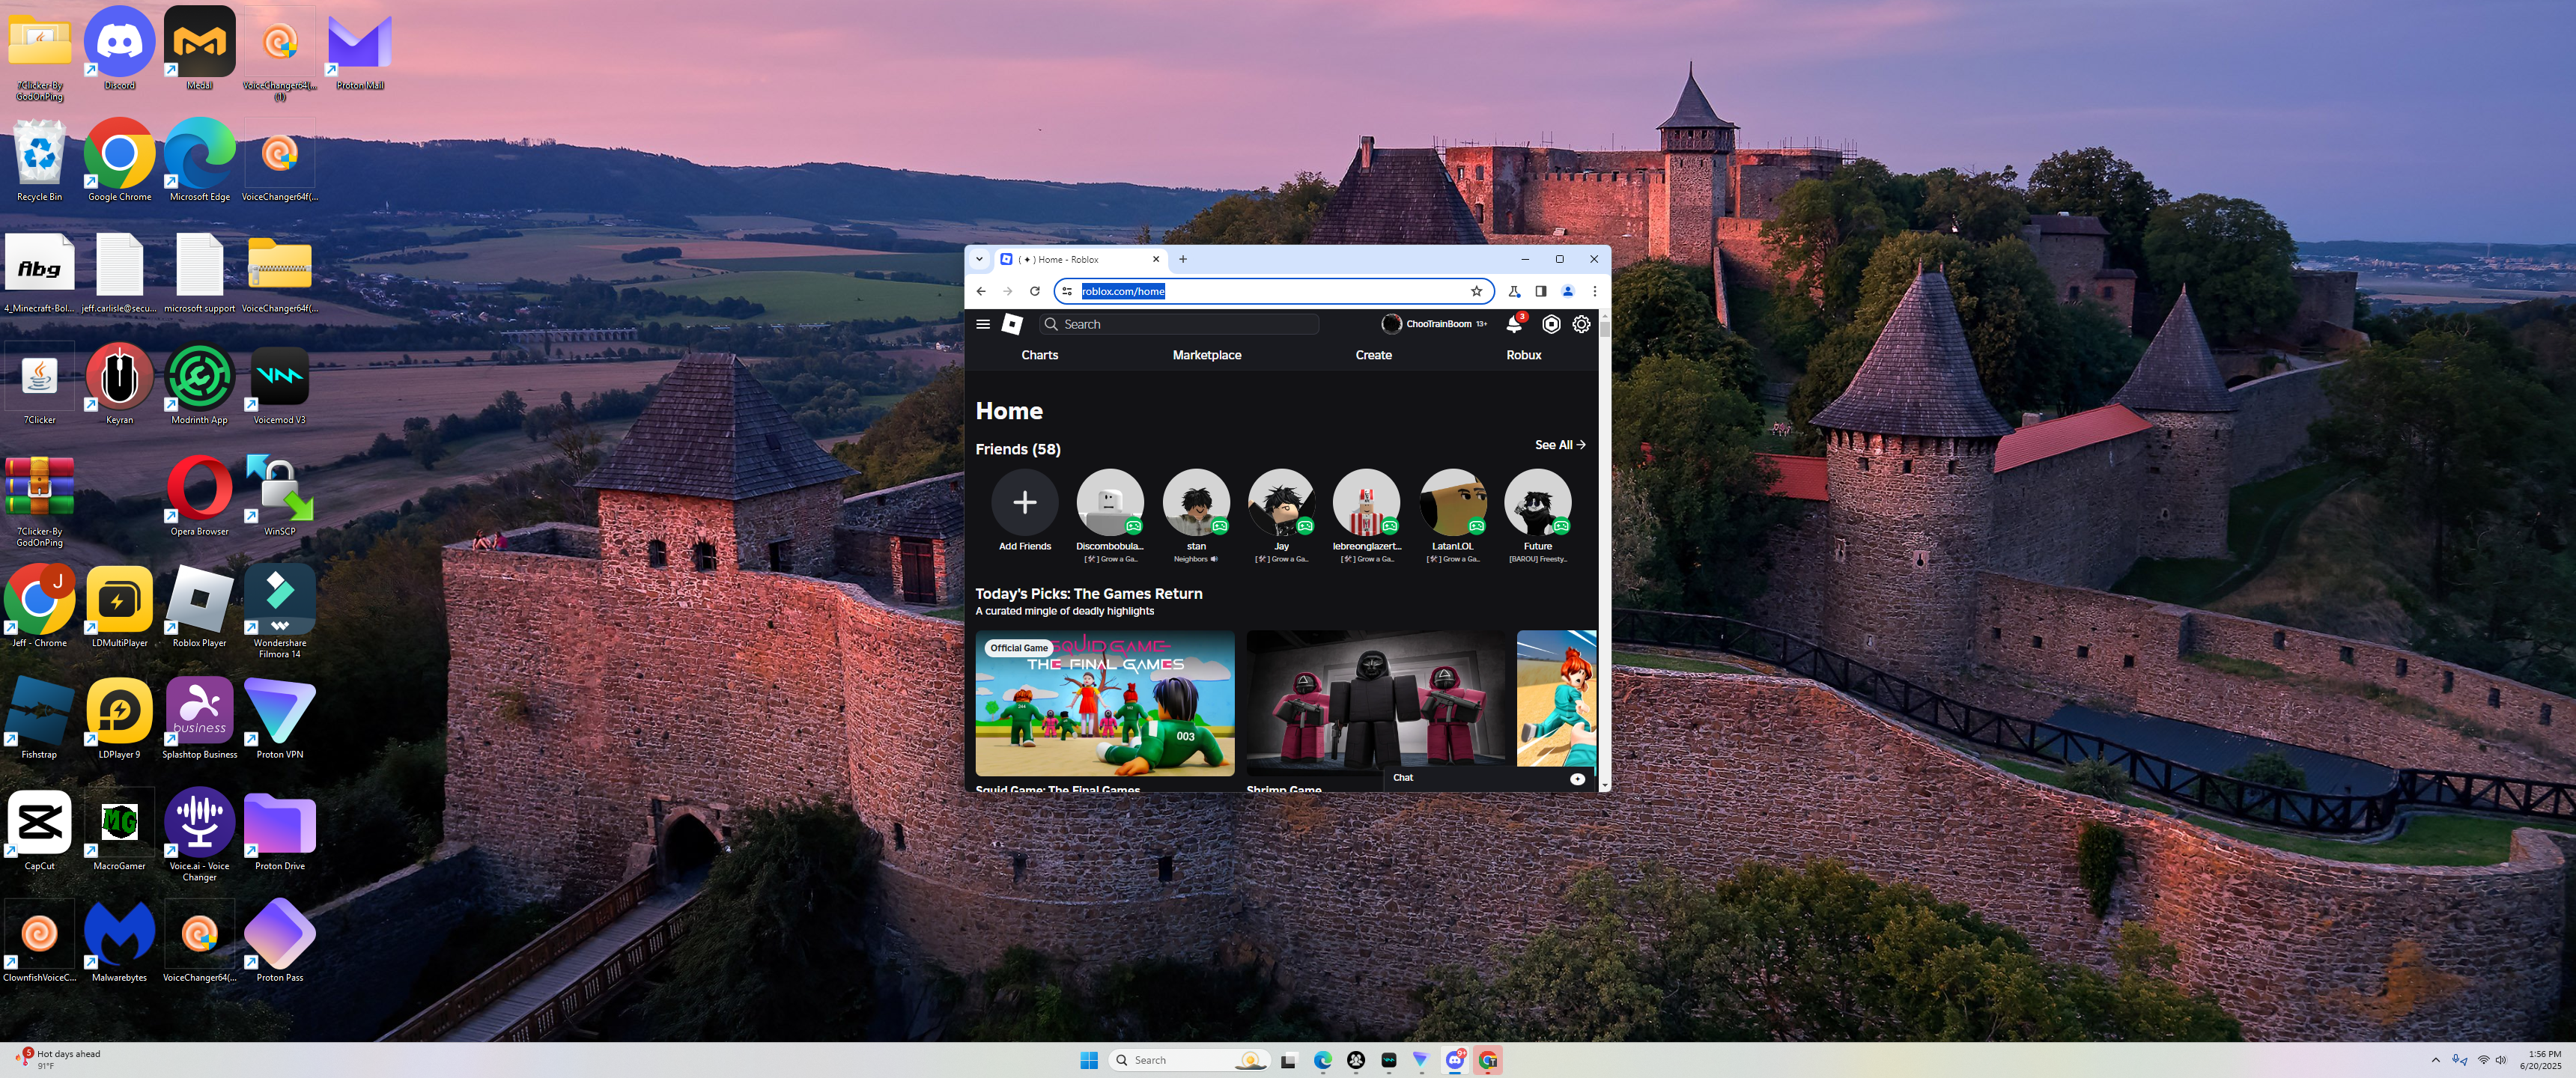Open Chrome Labs flask icon
This screenshot has width=2576, height=1078.
click(1514, 291)
